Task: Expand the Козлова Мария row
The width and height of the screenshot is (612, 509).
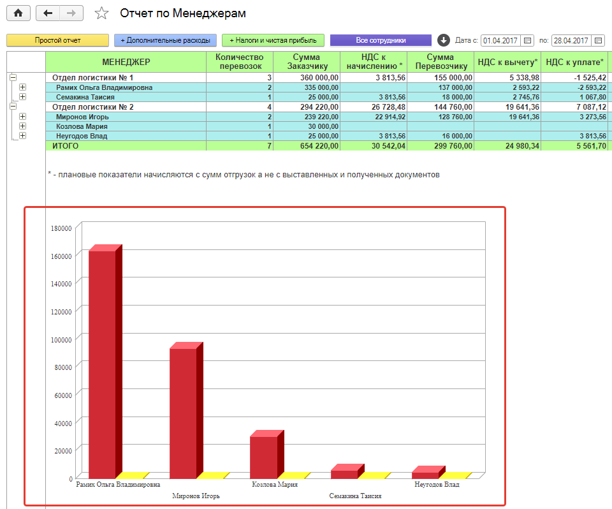Action: point(23,126)
